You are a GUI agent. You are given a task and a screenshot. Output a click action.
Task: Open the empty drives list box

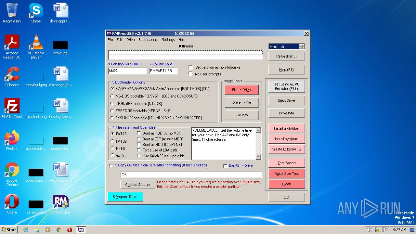pos(186,55)
